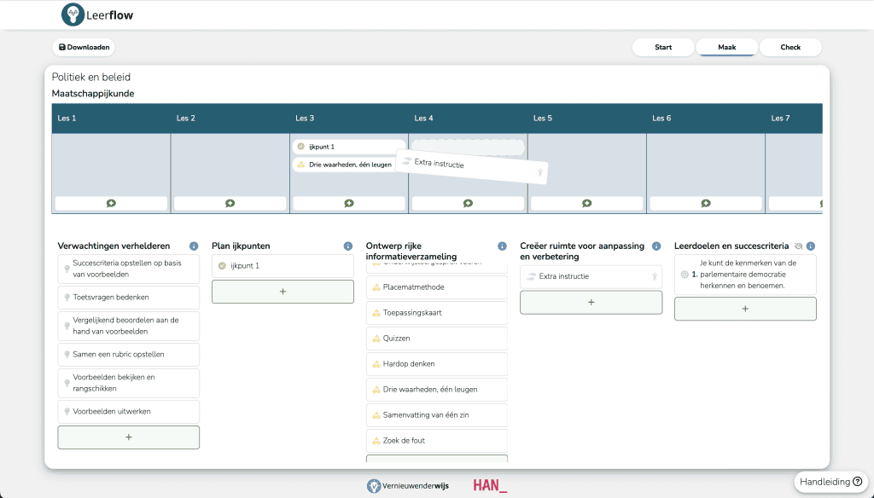
Task: Click the comment icon under Les 1
Action: coord(111,203)
